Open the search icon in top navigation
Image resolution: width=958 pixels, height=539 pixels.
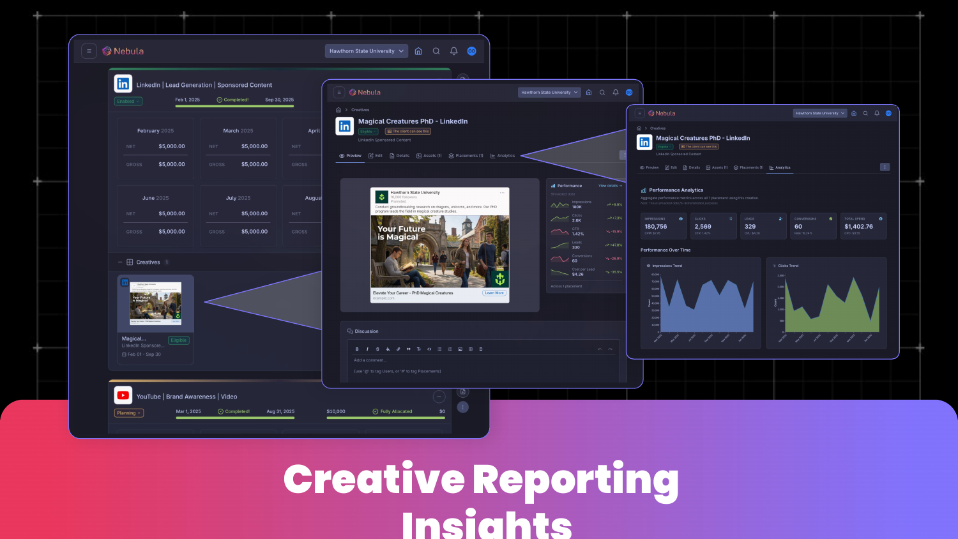click(x=436, y=51)
